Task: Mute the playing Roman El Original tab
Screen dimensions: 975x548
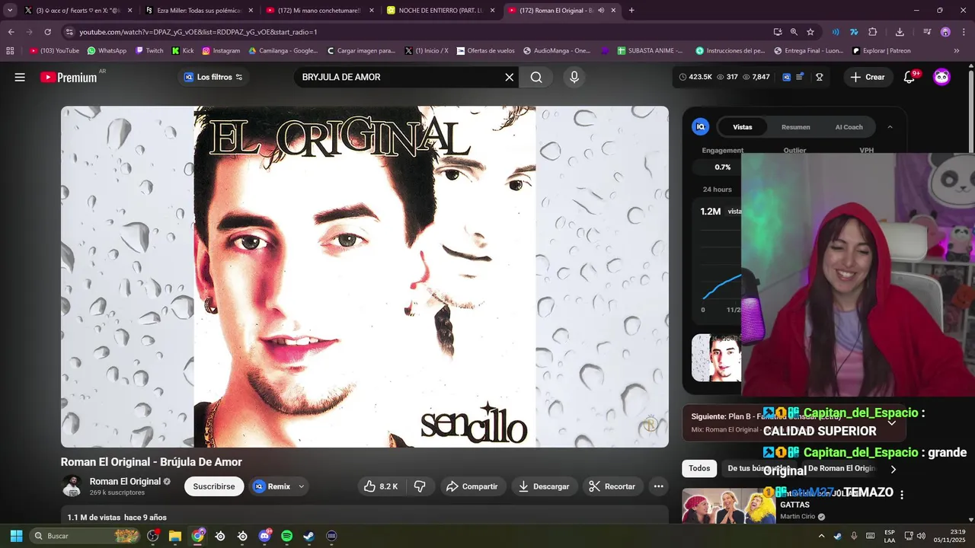Action: click(x=602, y=11)
